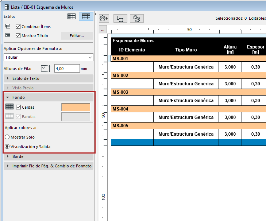Click the ruler corner ellipsis button
The image size is (266, 221).
pos(103,30)
